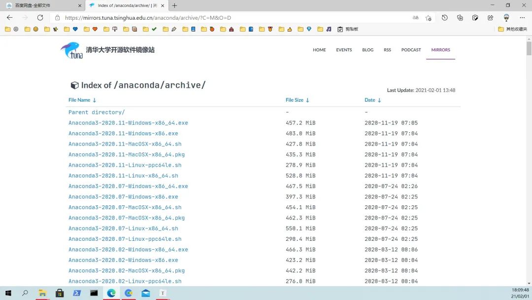Open the browser History icon
The height and width of the screenshot is (300, 532).
(x=444, y=18)
